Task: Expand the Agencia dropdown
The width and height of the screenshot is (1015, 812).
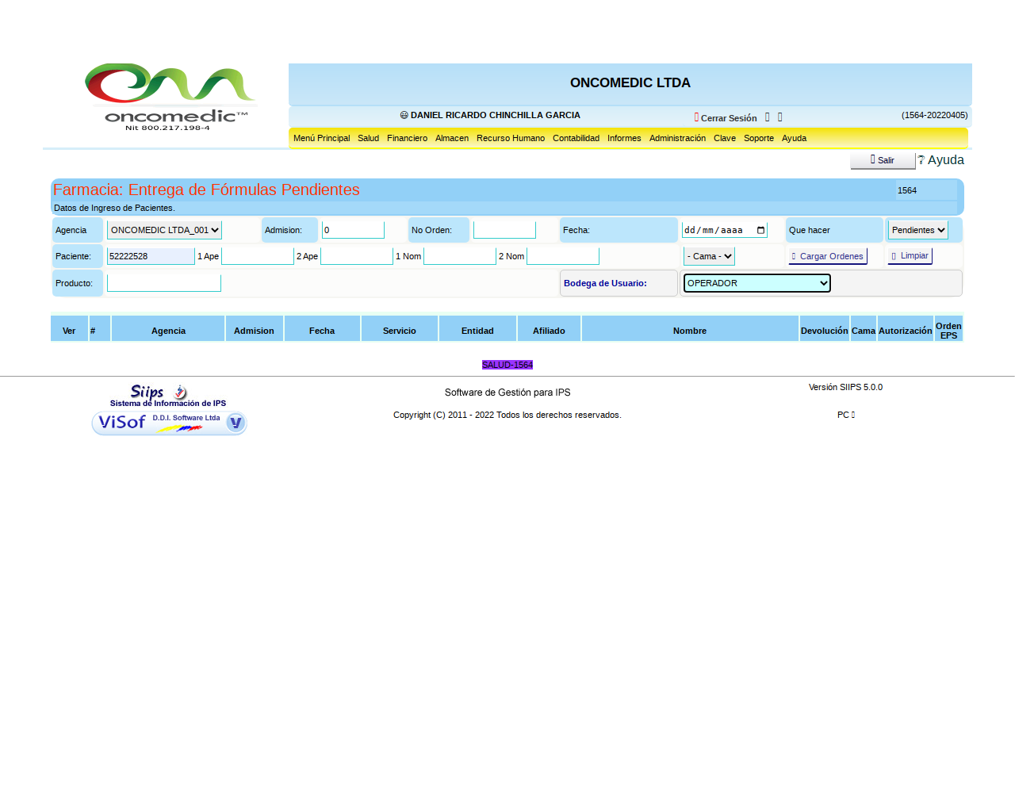Action: (x=164, y=231)
